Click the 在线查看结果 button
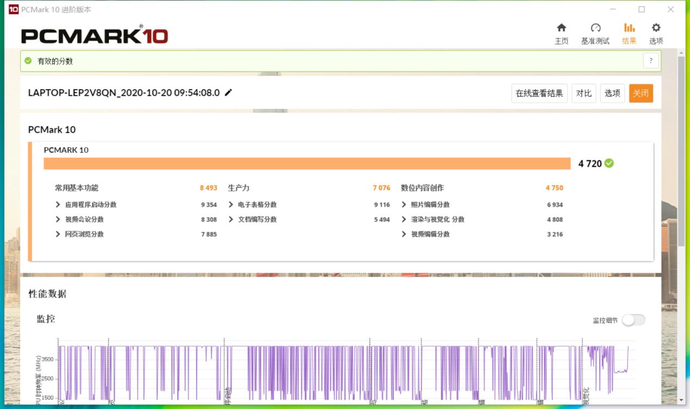The width and height of the screenshot is (690, 409). 539,93
